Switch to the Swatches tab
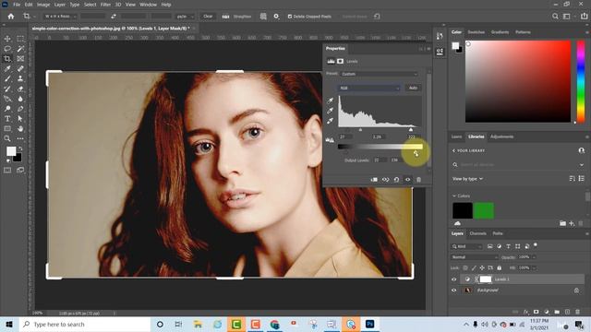Viewport: 591px width, 332px height. (476, 32)
